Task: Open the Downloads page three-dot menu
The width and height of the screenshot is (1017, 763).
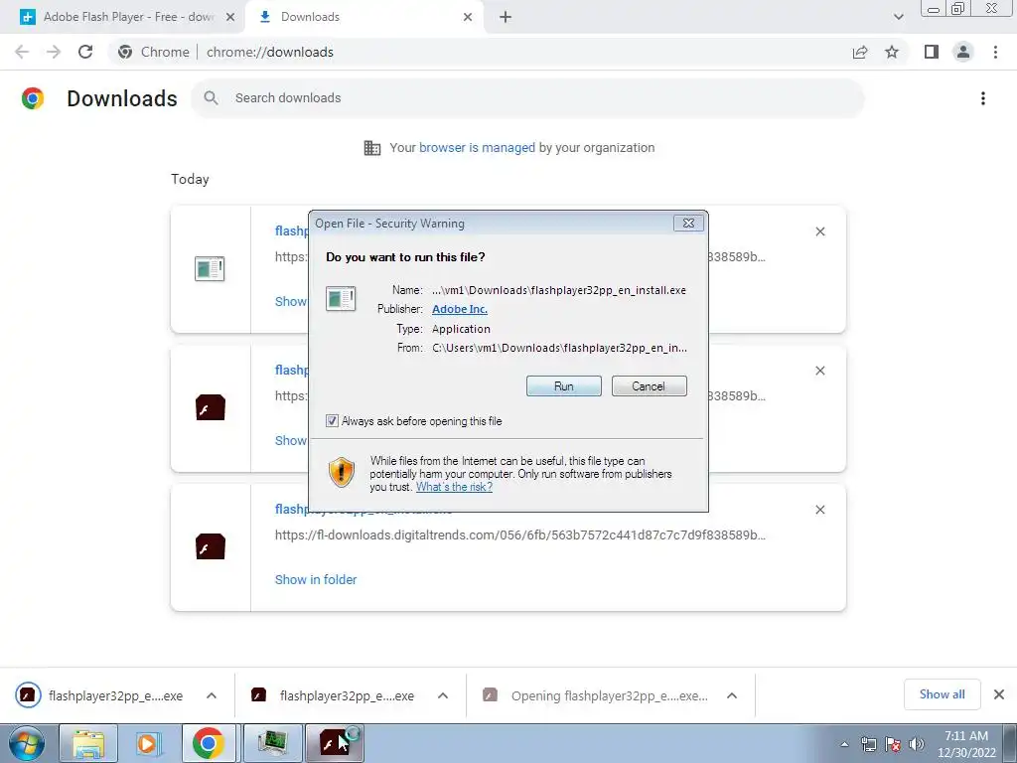Action: pyautogui.click(x=983, y=98)
